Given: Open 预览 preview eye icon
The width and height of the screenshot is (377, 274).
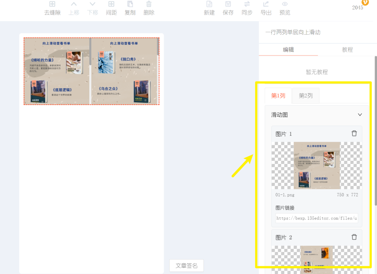Looking at the screenshot, I should point(285,4).
